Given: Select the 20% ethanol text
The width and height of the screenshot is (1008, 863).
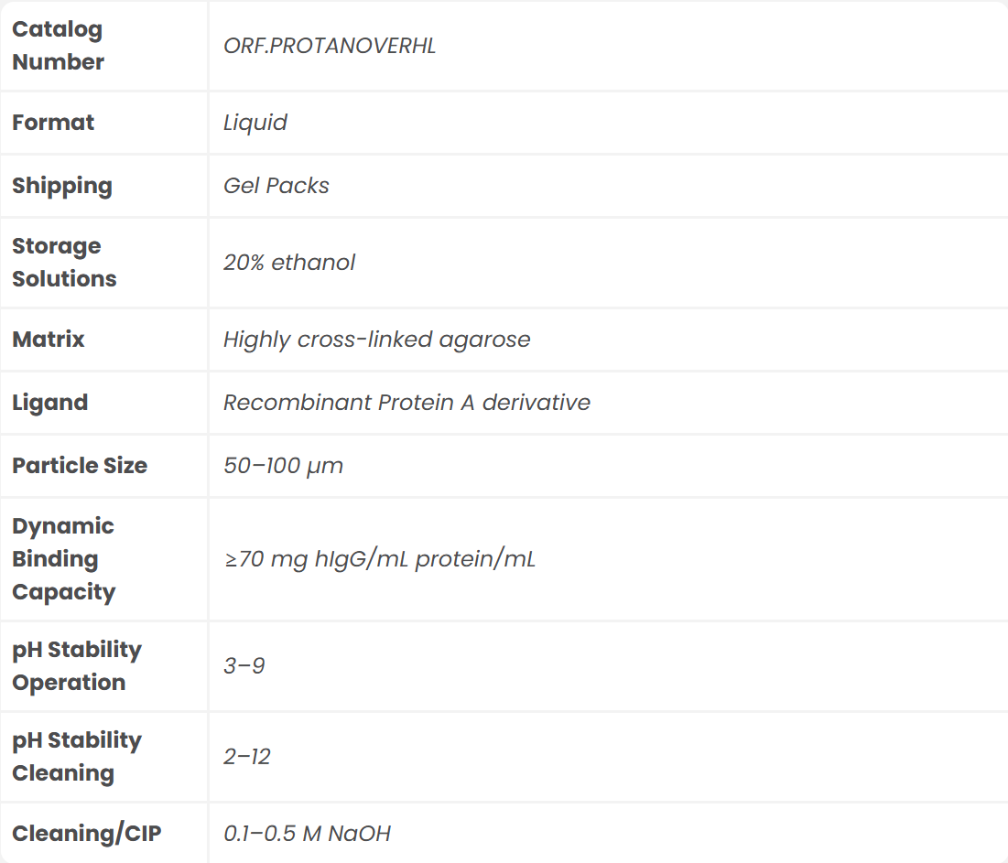Looking at the screenshot, I should click(x=289, y=263).
